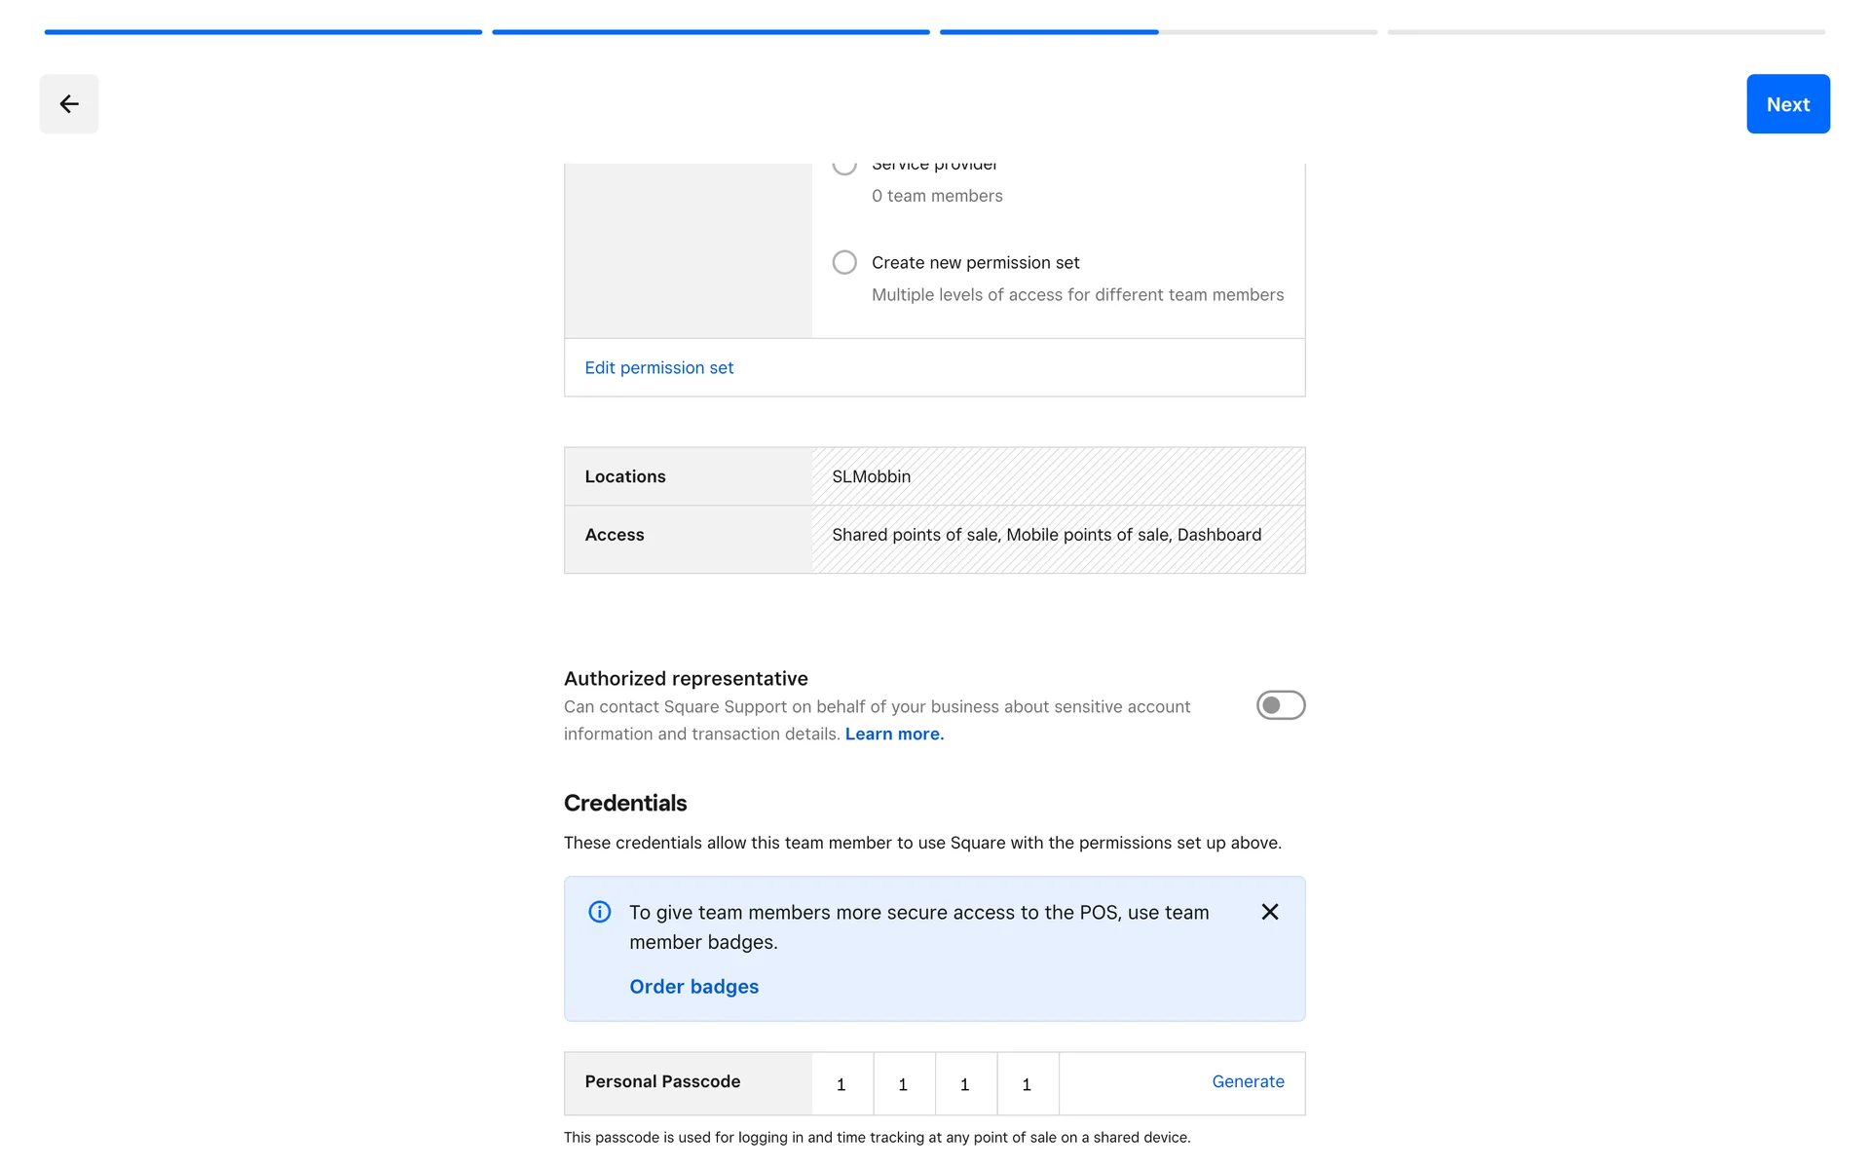Click the fourth passcode digit field
Image resolution: width=1870 pixels, height=1169 pixels.
[x=1027, y=1084]
